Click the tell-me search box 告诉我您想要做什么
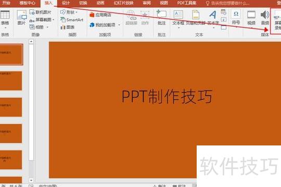The width and height of the screenshot is (281, 187). click(x=230, y=3)
